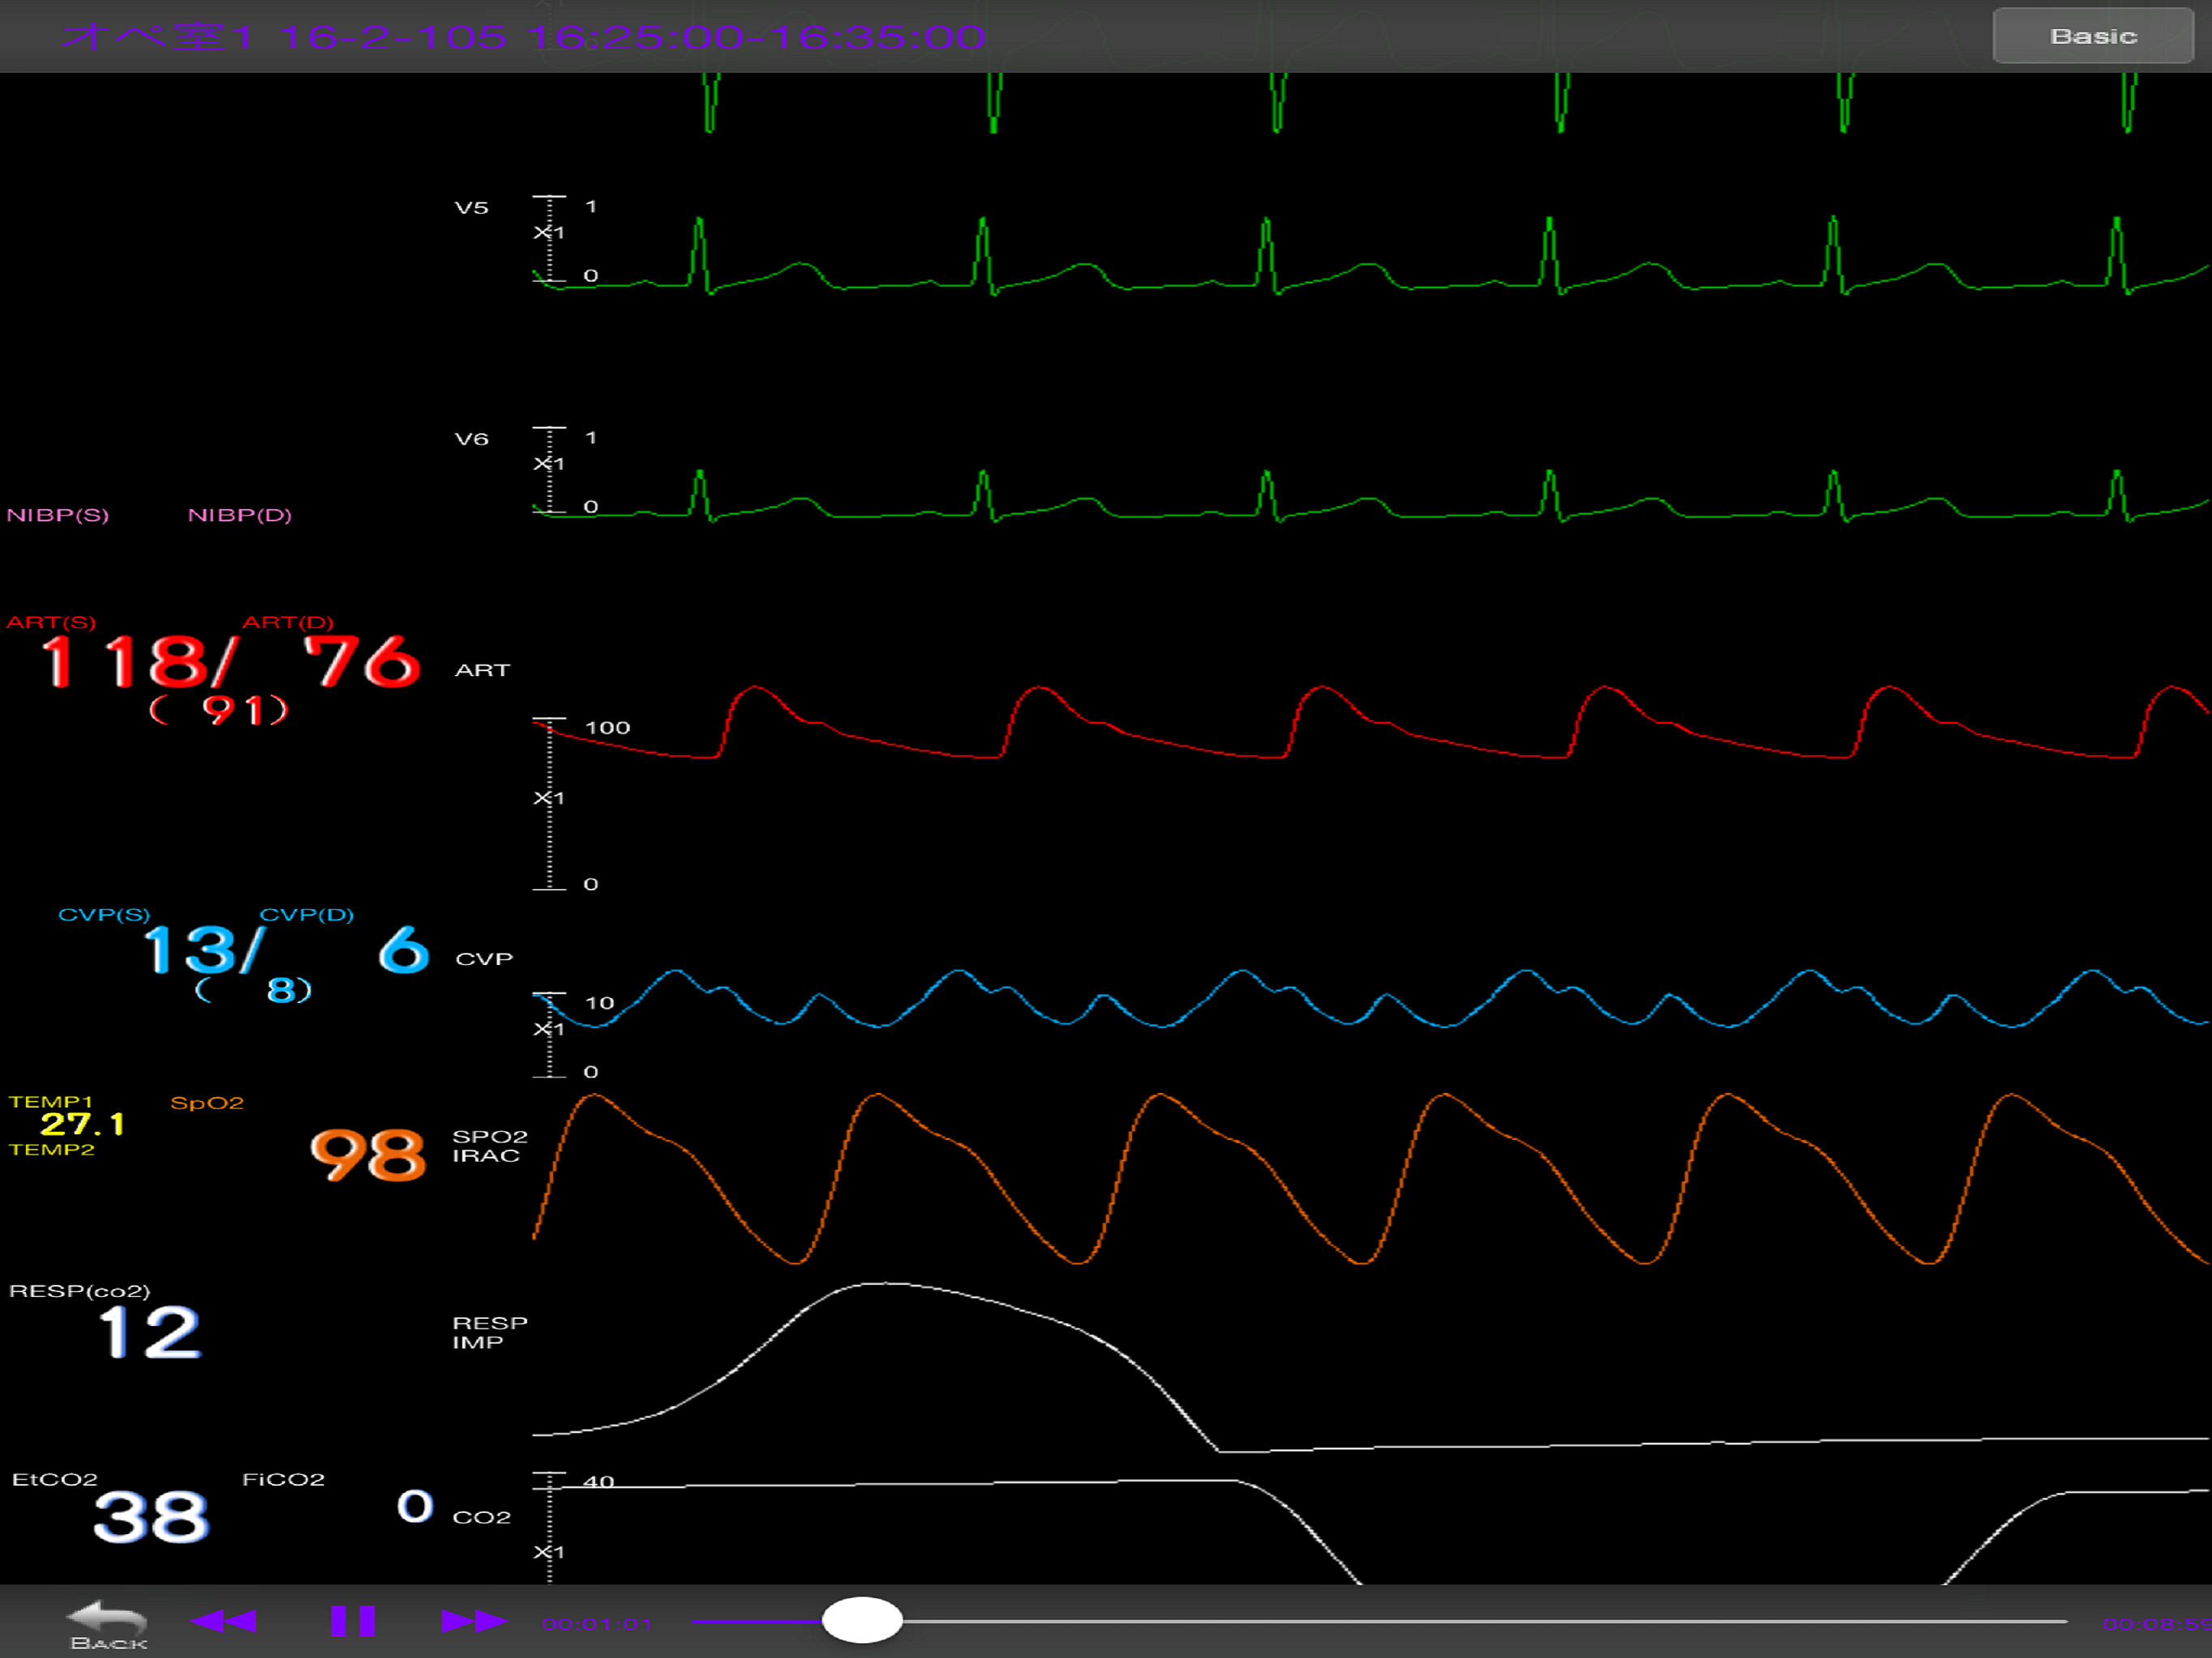Select the RESP(co2) 12 value
Viewport: 2212px width, 1658px height.
[x=150, y=1332]
